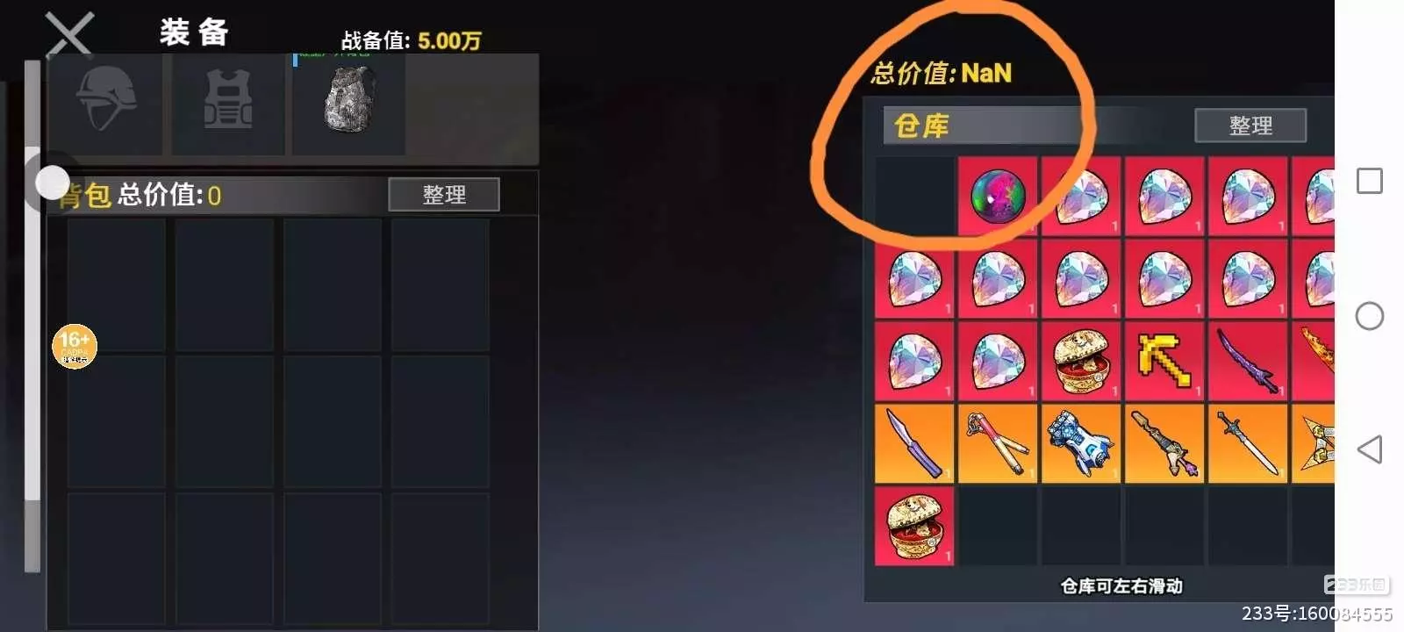Tap the Android recent apps square button
The image size is (1404, 632).
(x=1370, y=181)
